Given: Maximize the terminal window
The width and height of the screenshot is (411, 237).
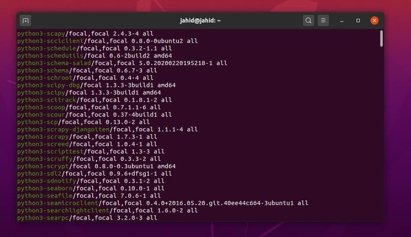Looking at the screenshot, I should point(358,21).
